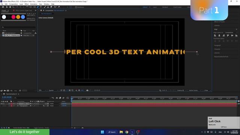Open the Window menu
Viewport: 240px width, 135px height.
tap(46, 4)
